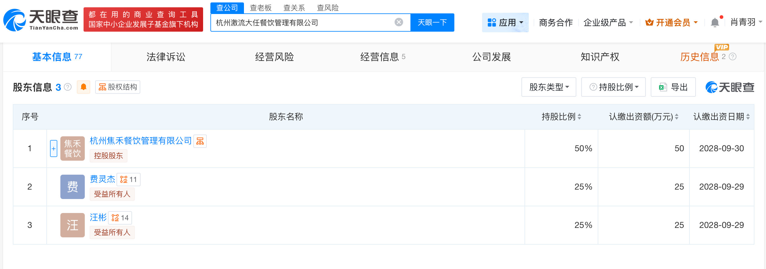The image size is (766, 269).
Task: Open the 法律诉讼 tab
Action: coord(166,57)
